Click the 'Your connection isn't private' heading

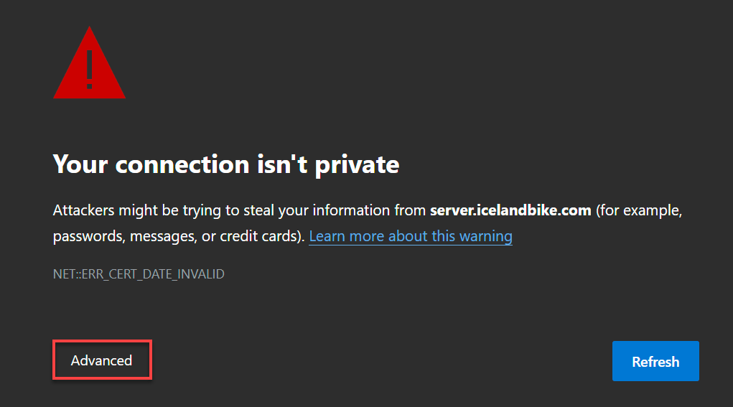(x=225, y=164)
